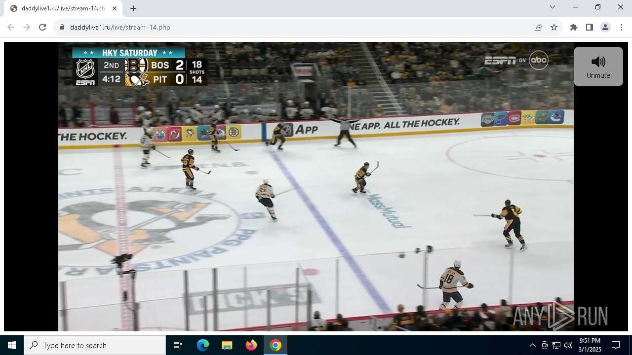Click the ESPN on ABC logo in video

click(x=516, y=61)
